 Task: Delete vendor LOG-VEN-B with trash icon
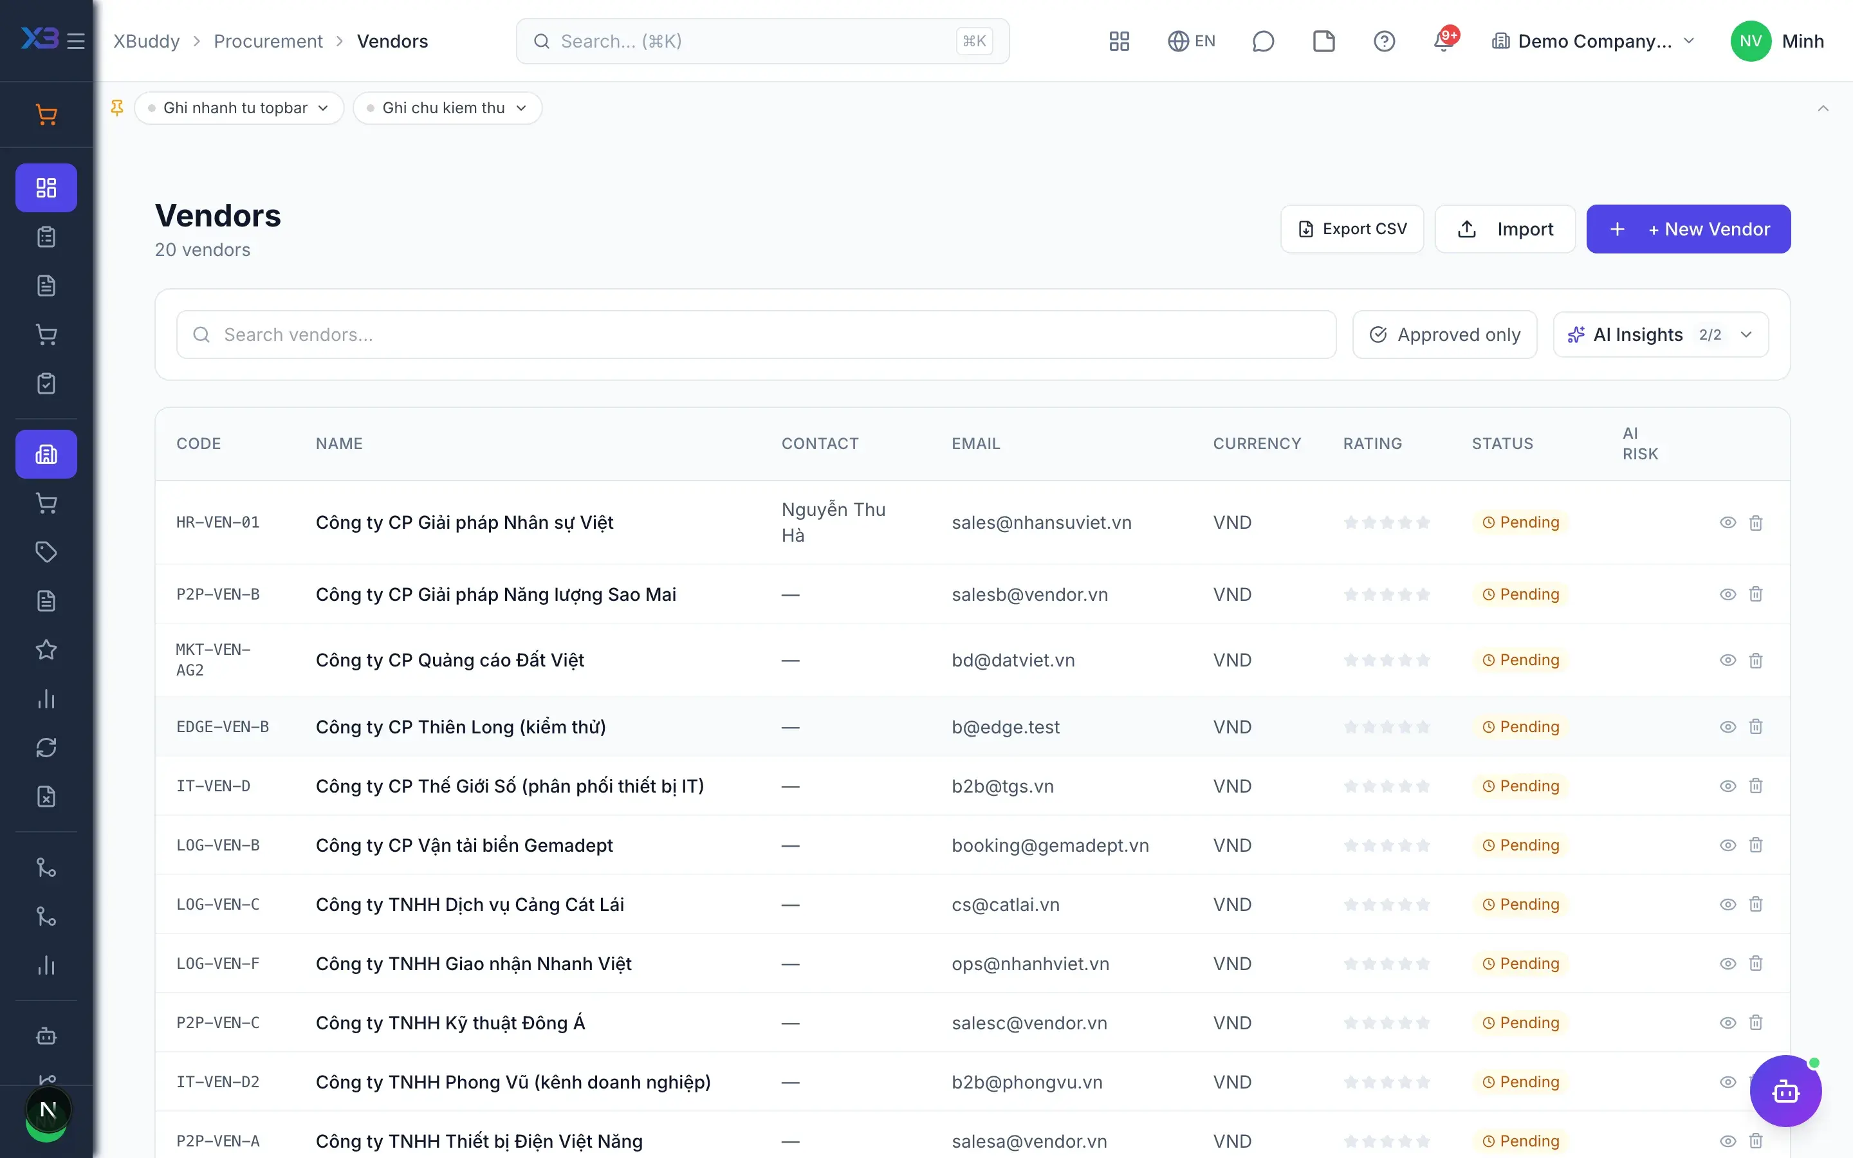[1756, 845]
